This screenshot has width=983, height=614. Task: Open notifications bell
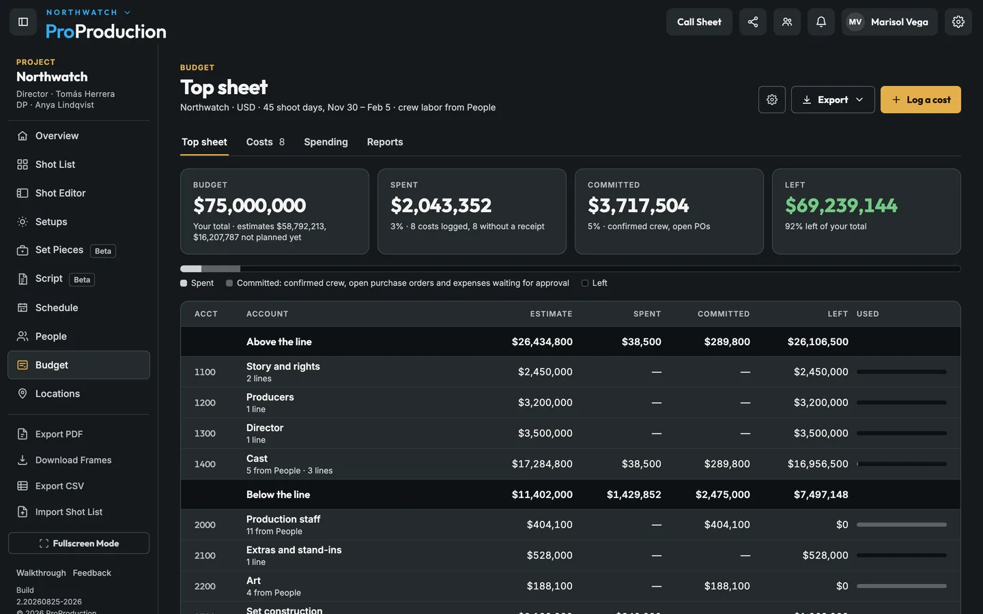pos(821,22)
